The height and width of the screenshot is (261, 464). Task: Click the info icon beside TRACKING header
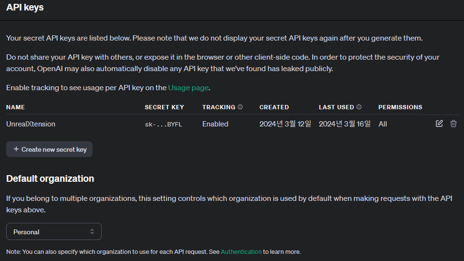point(240,107)
